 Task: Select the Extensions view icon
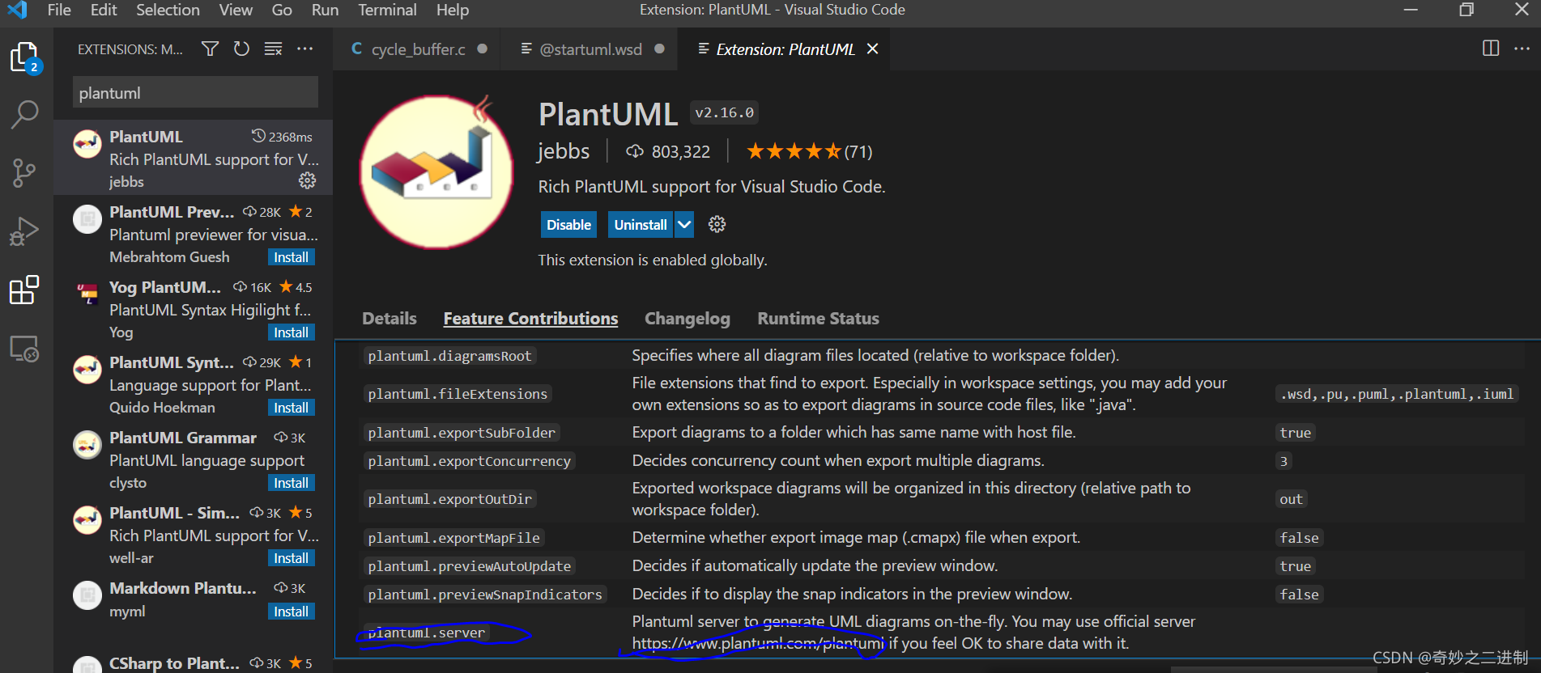coord(24,290)
